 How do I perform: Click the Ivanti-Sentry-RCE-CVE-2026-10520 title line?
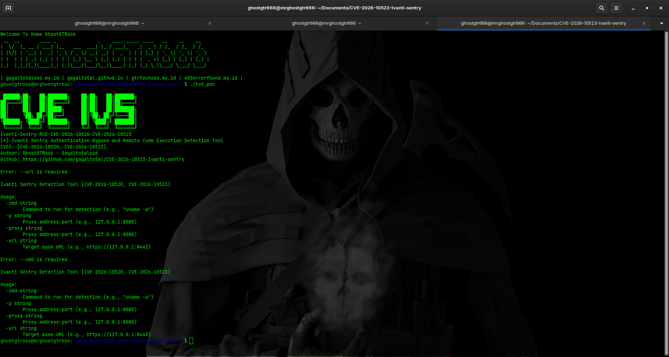[x=66, y=135]
